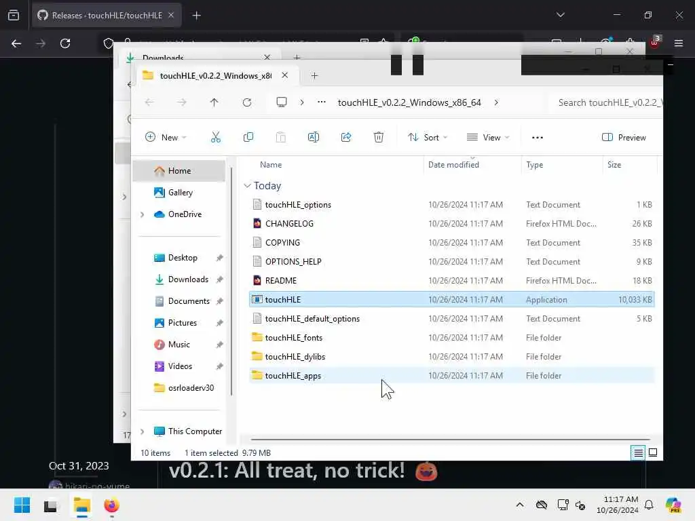This screenshot has height=521, width=695.
Task: Sort by Name column header
Action: pyautogui.click(x=271, y=164)
